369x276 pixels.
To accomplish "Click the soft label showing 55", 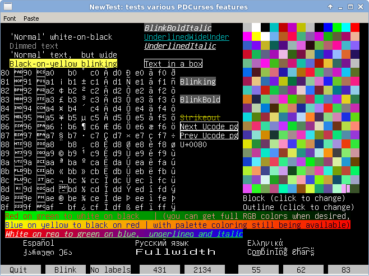I will pos(259,270).
